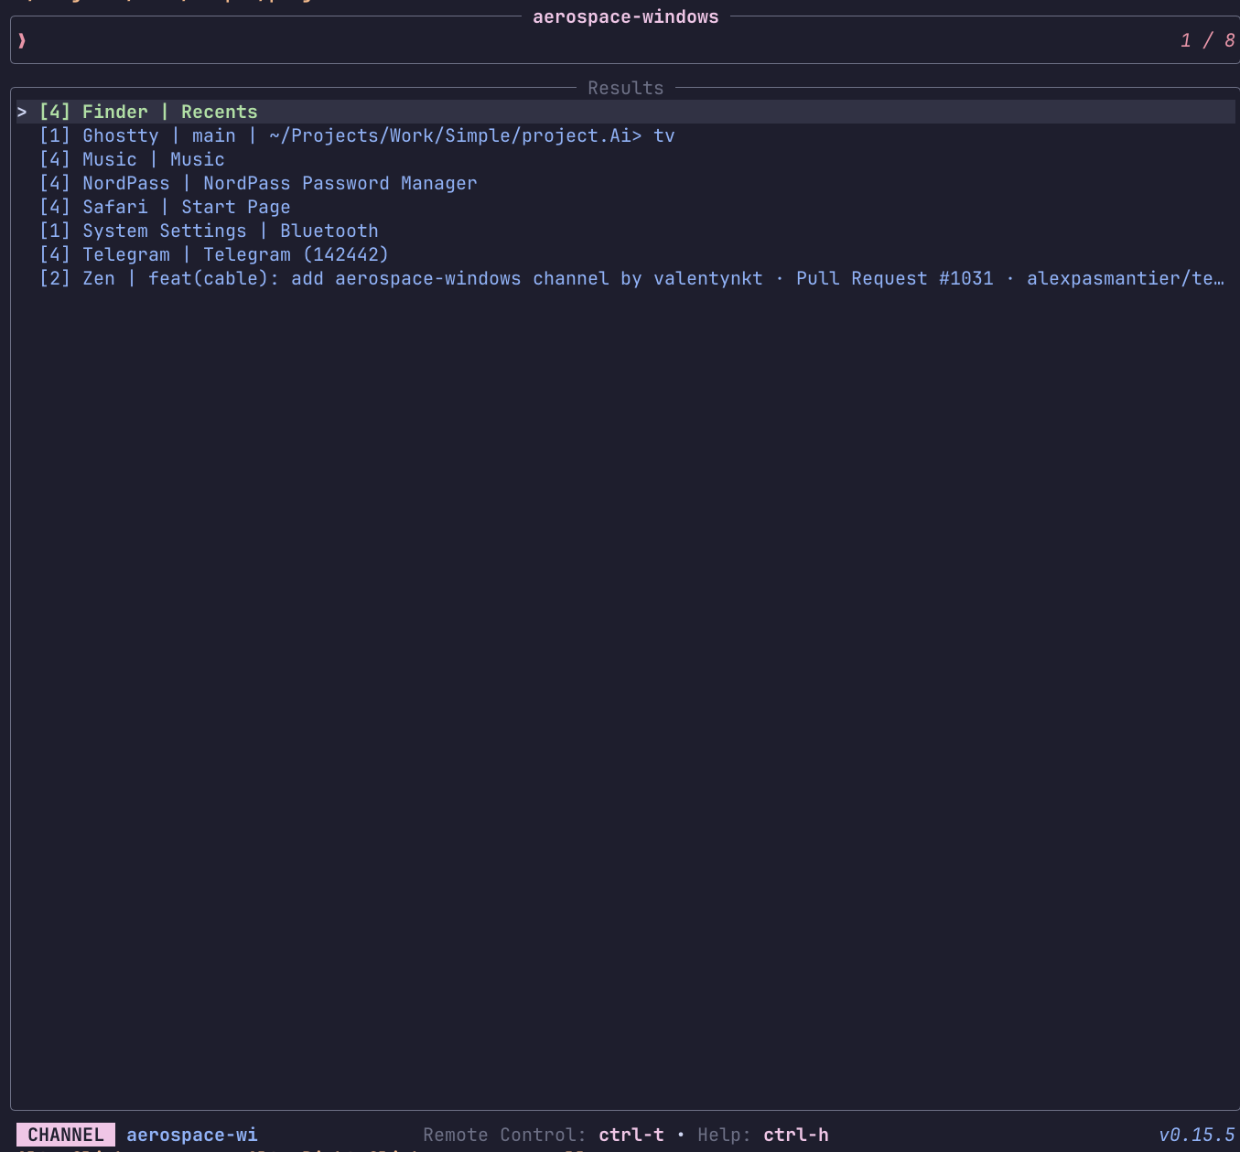Screen dimensions: 1240x1152
Task: Choose the Music | Music entry
Action: pos(626,159)
